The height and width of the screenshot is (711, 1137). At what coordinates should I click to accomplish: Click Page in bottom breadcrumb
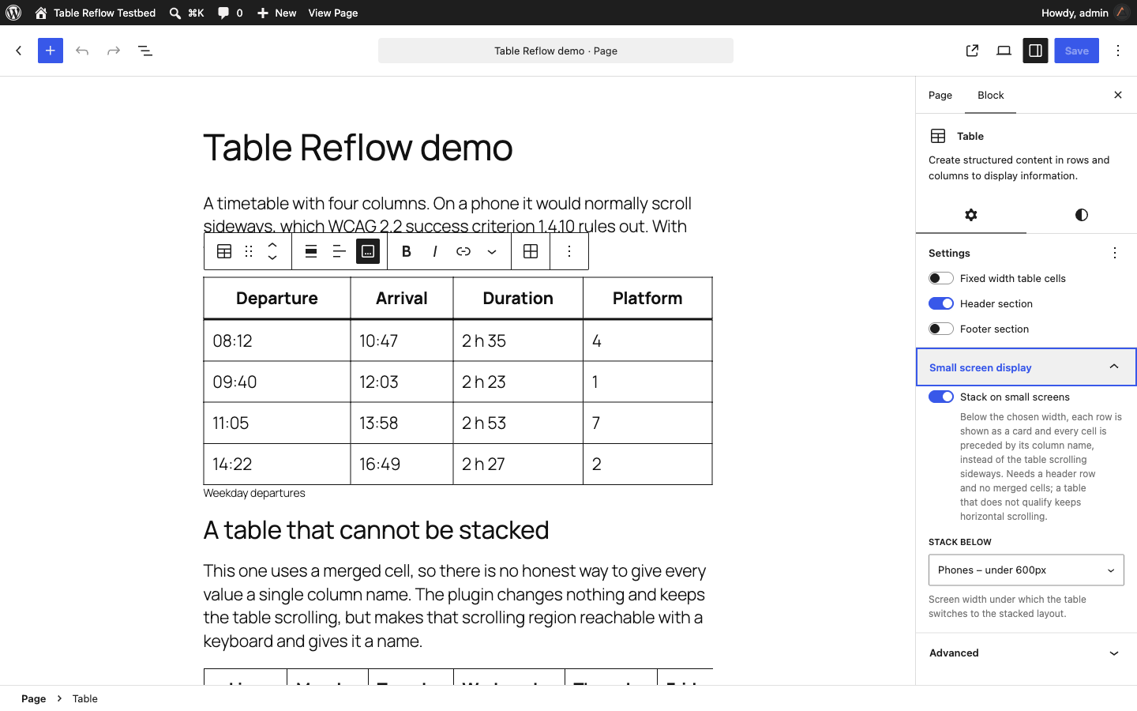[x=34, y=698]
